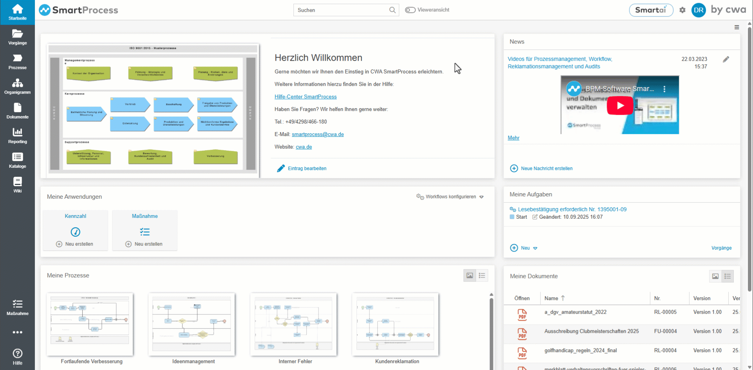Open Wiki in the sidebar
Image resolution: width=753 pixels, height=370 pixels.
(17, 185)
